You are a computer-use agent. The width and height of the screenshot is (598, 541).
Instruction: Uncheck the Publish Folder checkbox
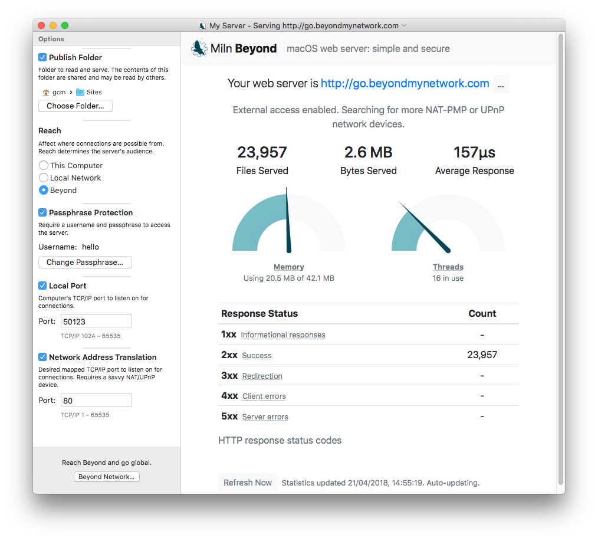pos(42,57)
